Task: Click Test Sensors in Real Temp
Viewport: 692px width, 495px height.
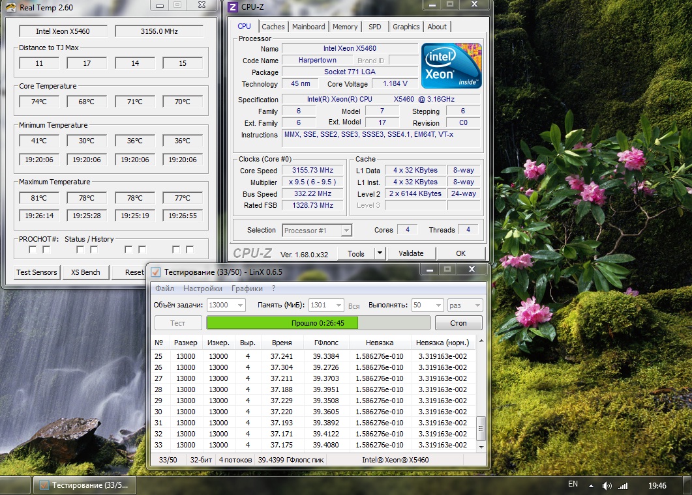Action: coord(37,272)
